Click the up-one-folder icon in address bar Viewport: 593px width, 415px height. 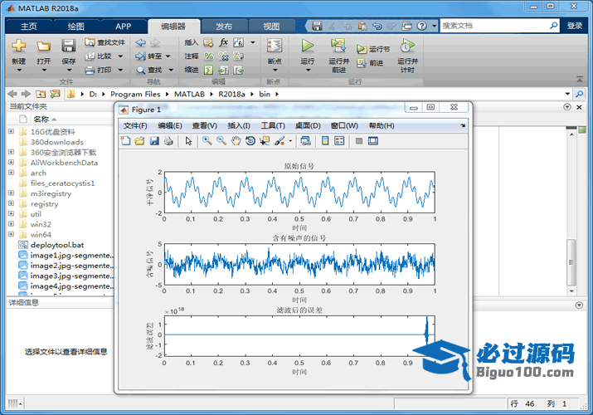click(x=41, y=94)
